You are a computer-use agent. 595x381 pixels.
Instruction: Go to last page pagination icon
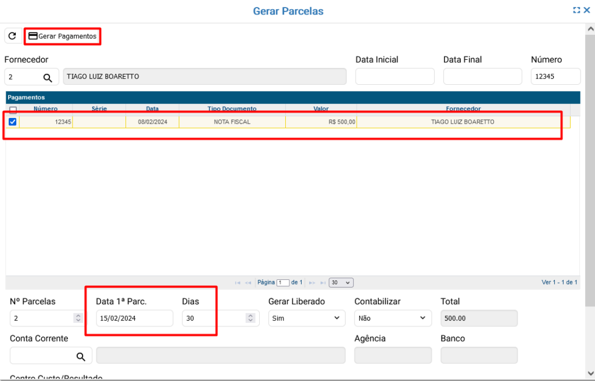coord(322,283)
